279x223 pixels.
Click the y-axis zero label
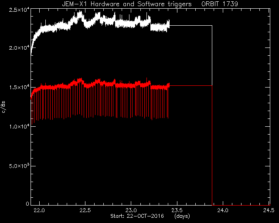tap(27, 204)
